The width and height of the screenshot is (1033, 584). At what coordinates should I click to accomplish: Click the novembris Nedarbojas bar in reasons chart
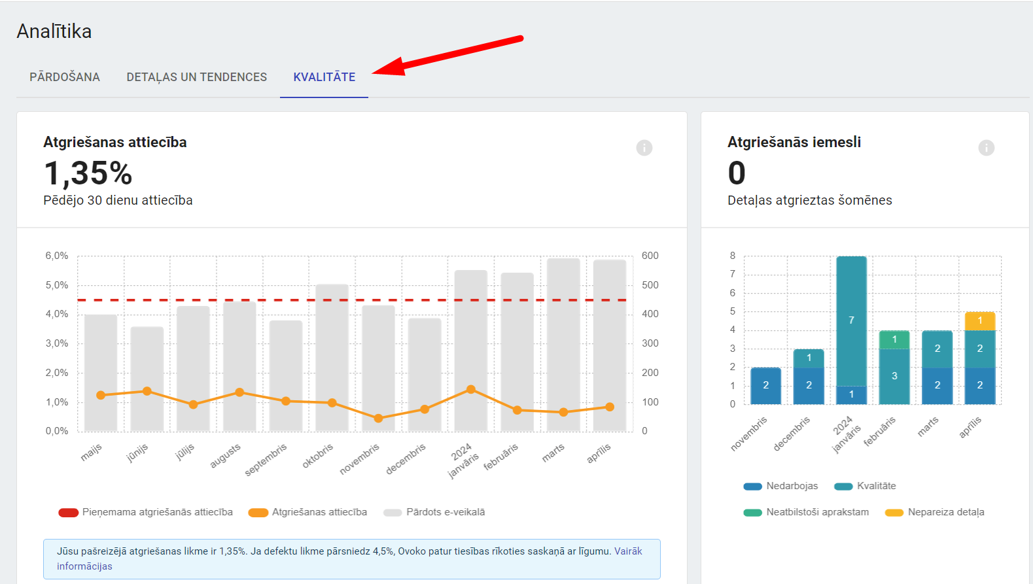tap(765, 386)
